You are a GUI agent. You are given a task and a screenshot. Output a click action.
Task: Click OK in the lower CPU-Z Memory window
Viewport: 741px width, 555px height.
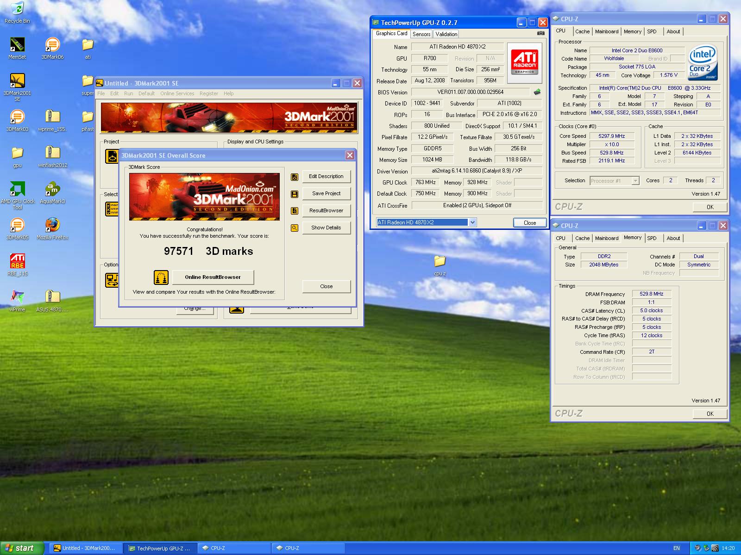[710, 414]
